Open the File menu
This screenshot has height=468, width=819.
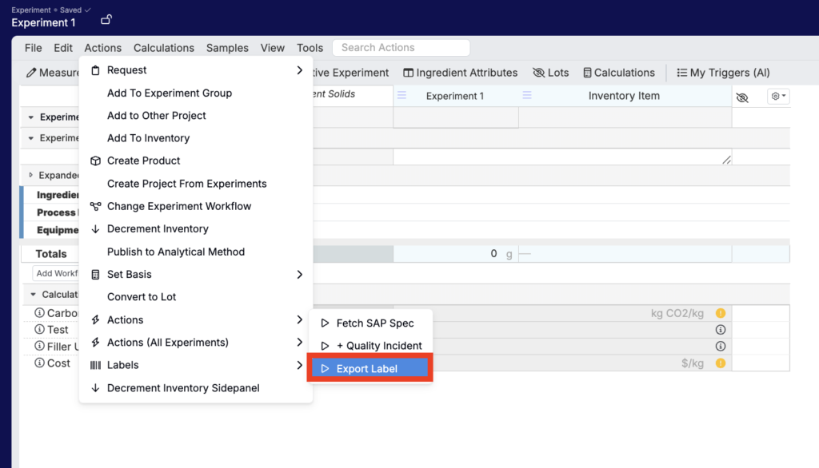(x=33, y=47)
